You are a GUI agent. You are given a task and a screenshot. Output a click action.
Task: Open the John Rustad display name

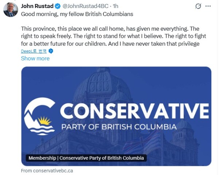coord(37,6)
